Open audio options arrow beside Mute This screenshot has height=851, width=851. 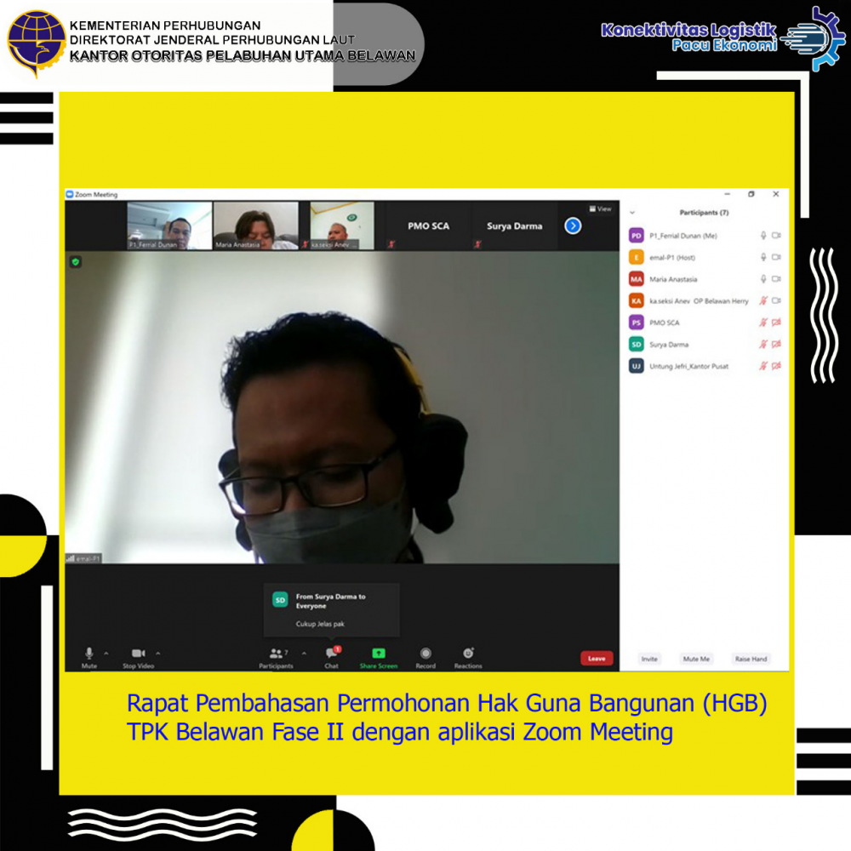tap(106, 653)
